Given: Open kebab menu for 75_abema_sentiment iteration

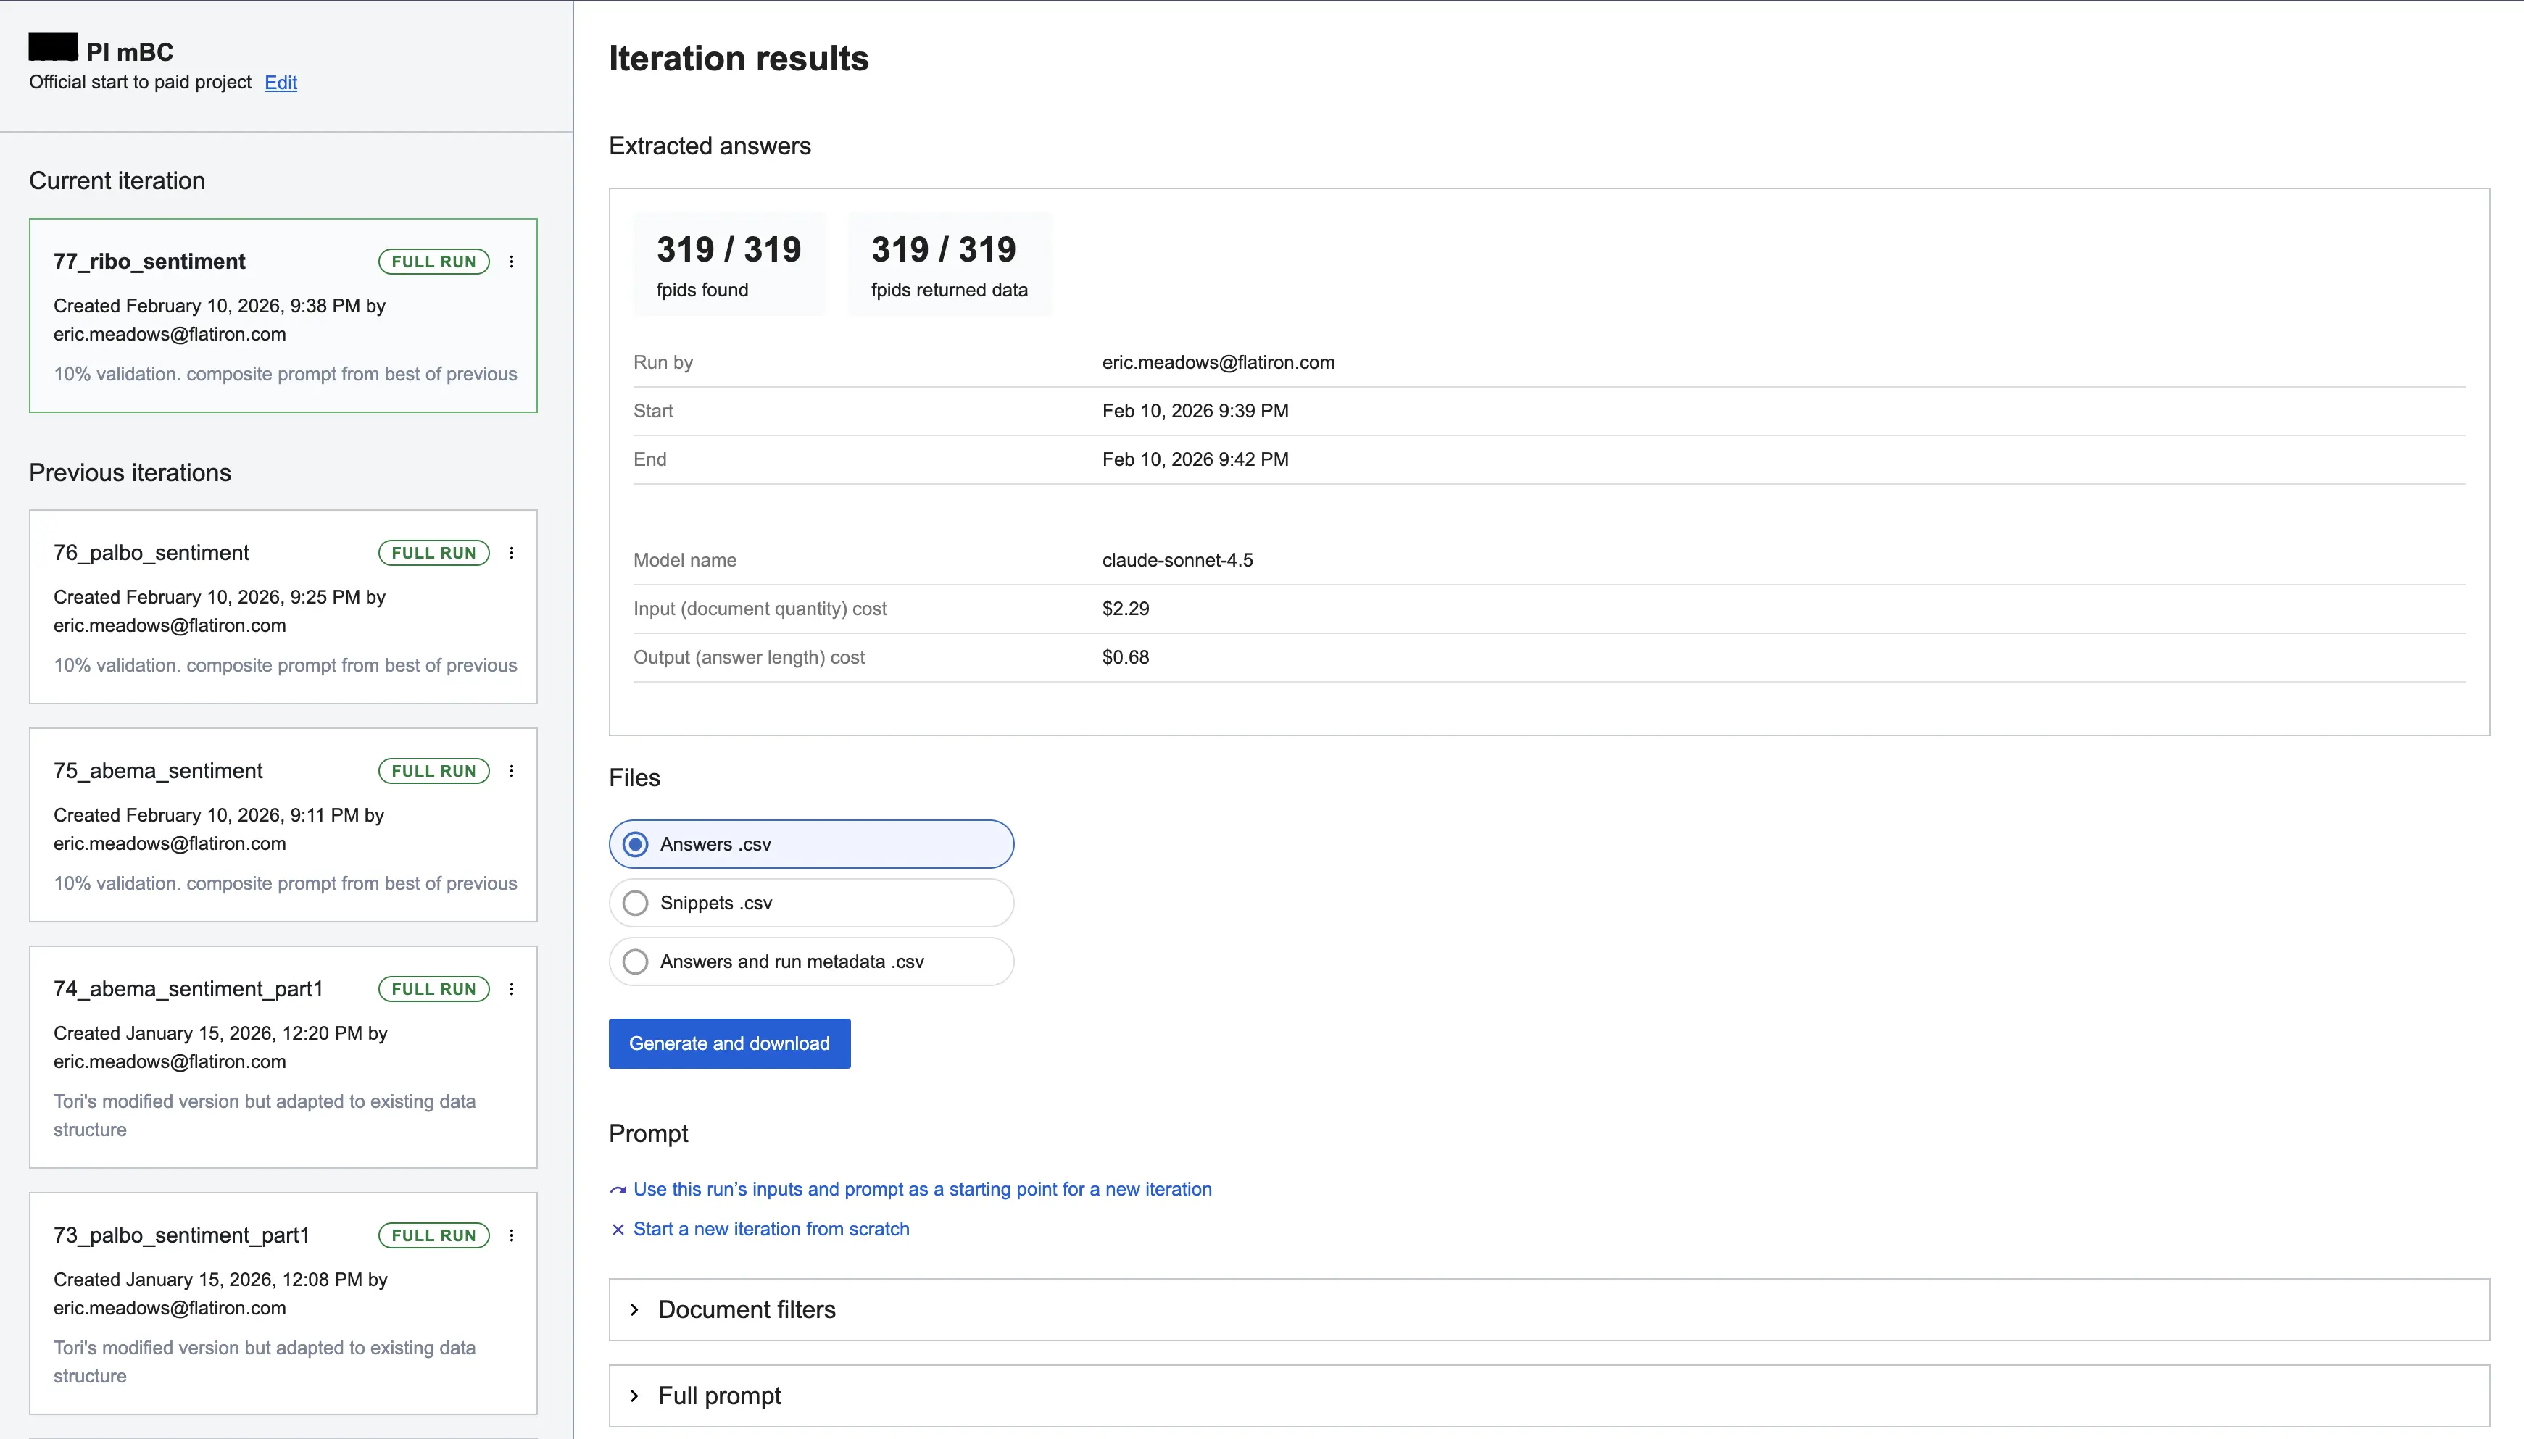Looking at the screenshot, I should coord(511,771).
